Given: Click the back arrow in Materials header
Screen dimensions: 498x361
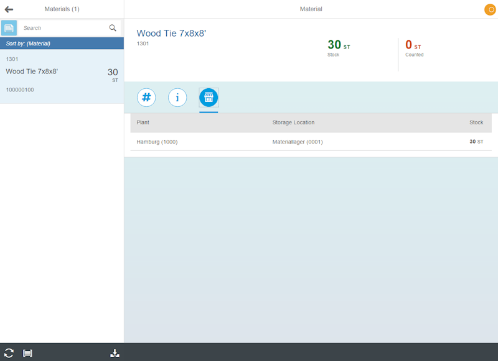Looking at the screenshot, I should [9, 9].
